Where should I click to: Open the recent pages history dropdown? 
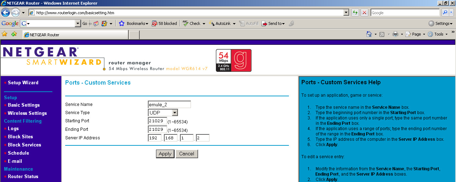[23, 13]
